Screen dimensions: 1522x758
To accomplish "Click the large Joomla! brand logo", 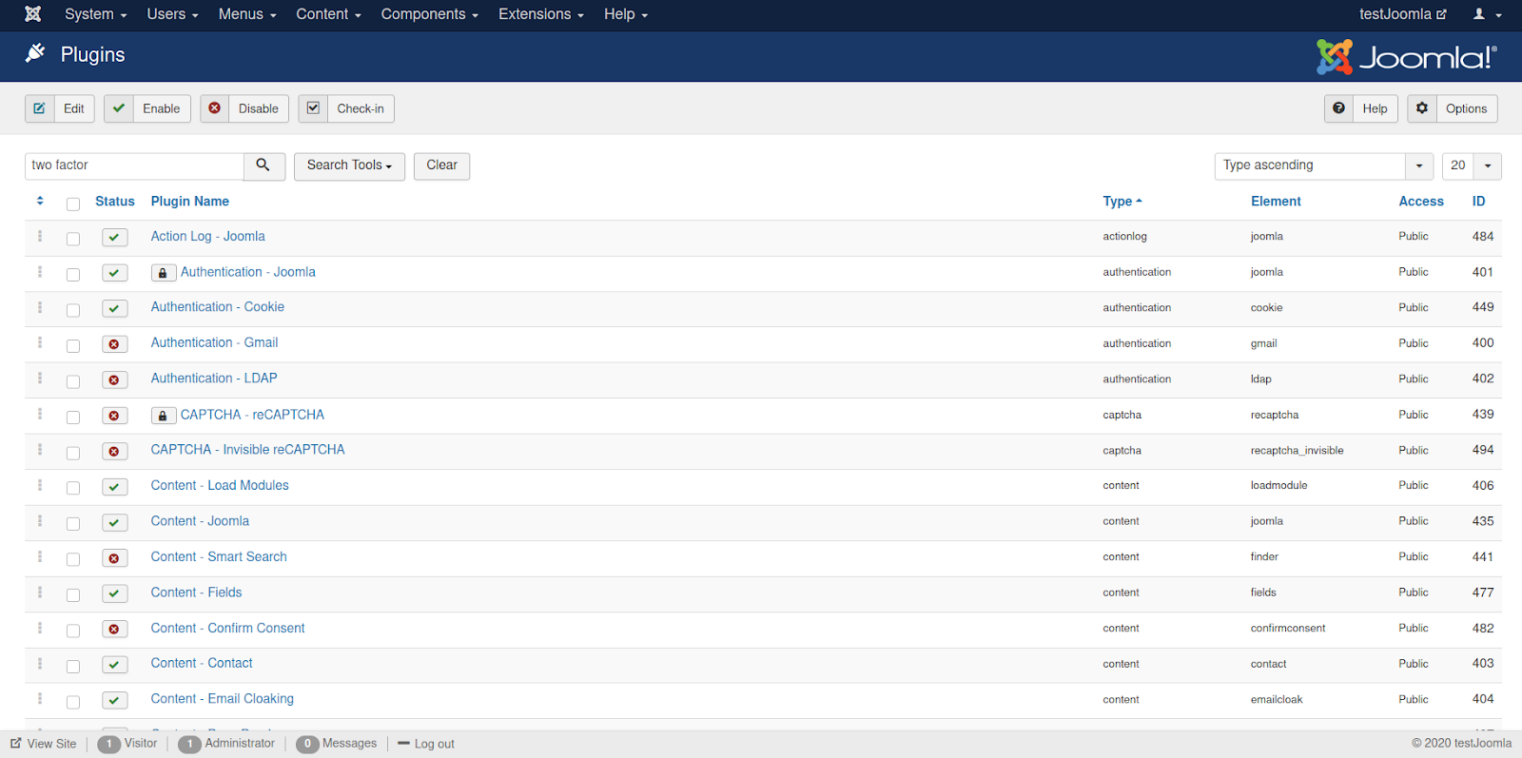I will click(x=1407, y=57).
